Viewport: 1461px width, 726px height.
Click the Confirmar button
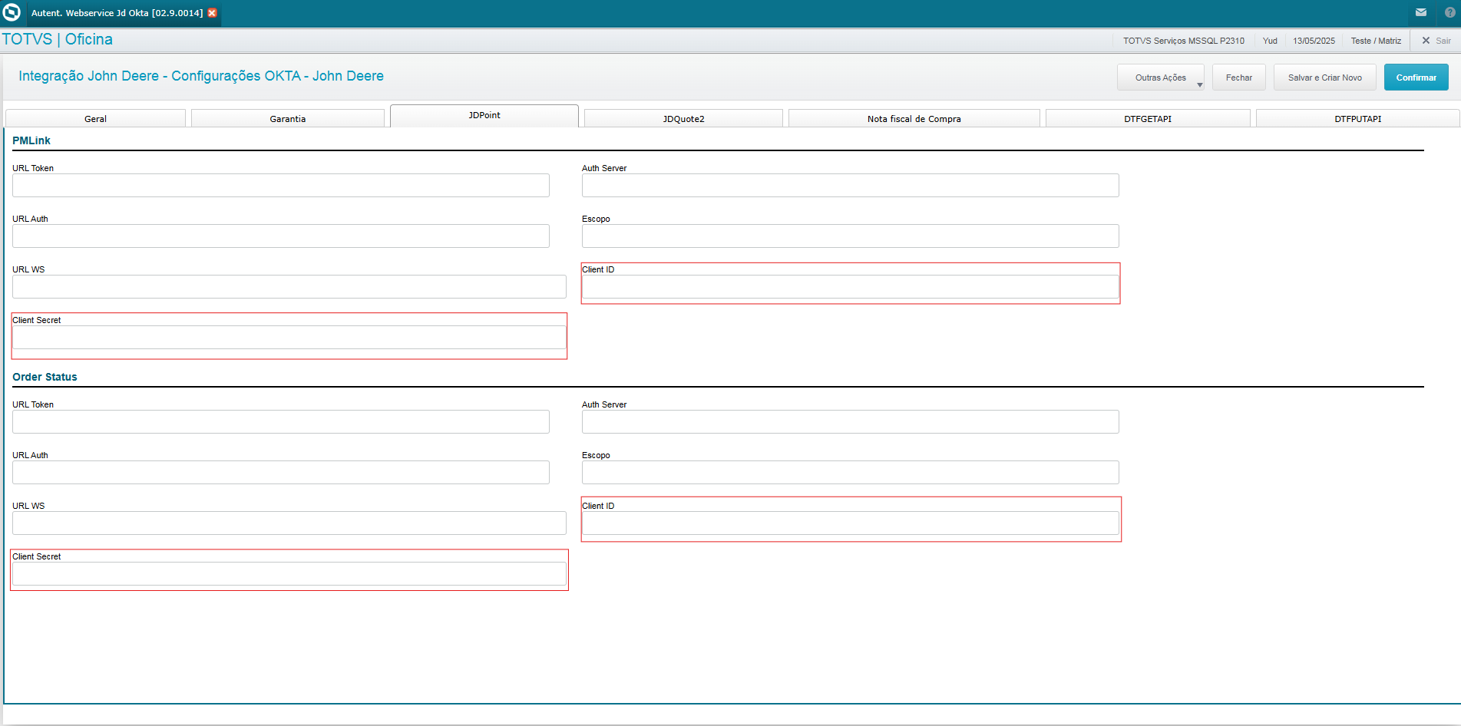pos(1416,78)
